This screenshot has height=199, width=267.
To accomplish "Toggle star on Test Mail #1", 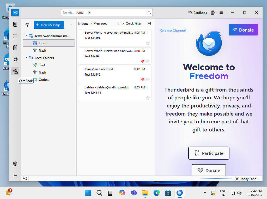I will click(148, 98).
